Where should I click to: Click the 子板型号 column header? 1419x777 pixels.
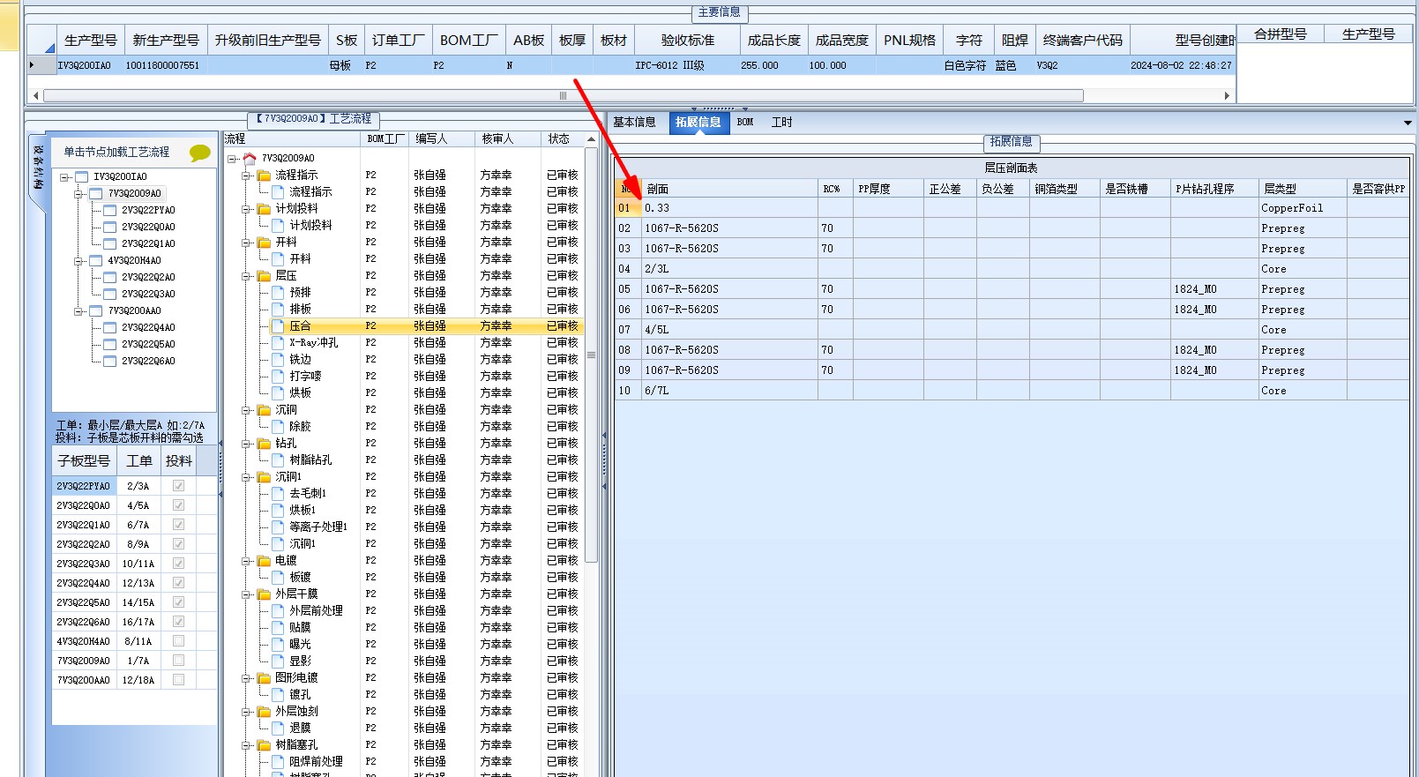tap(84, 461)
